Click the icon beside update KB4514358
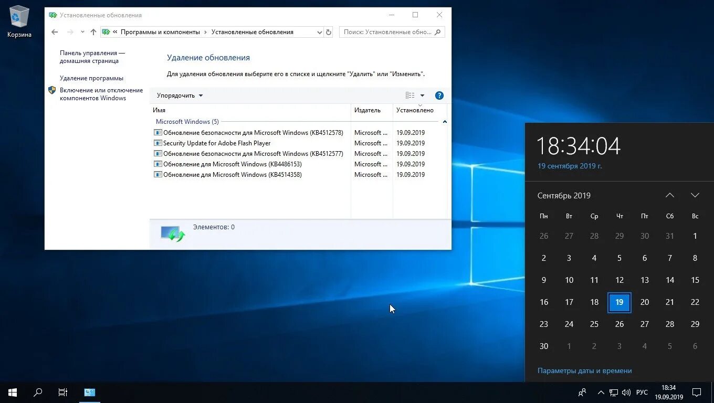The width and height of the screenshot is (714, 403). (x=158, y=174)
